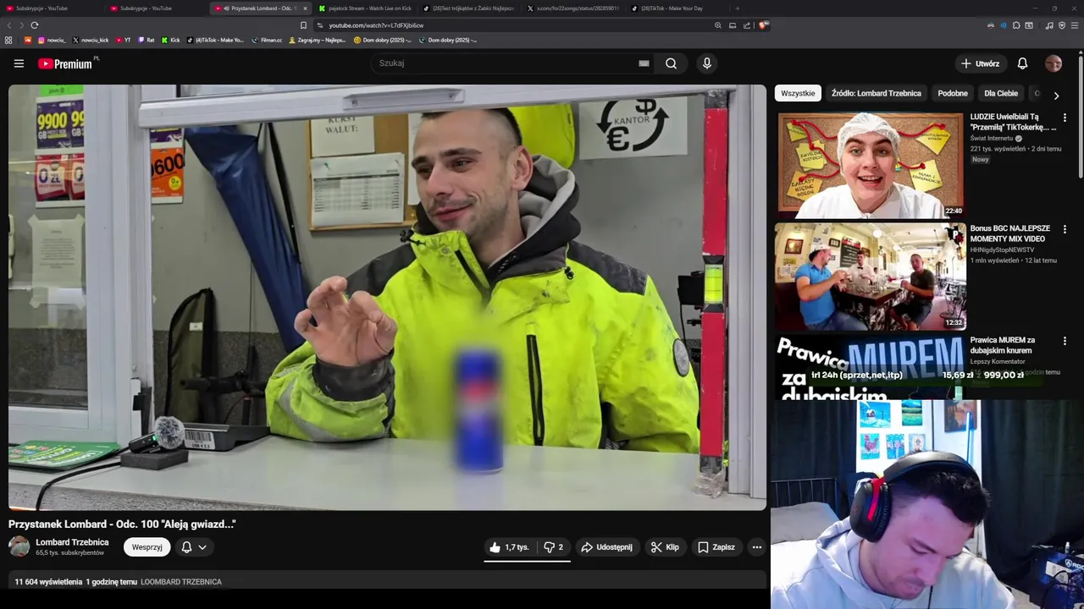Open options for Bonus BGC video
The image size is (1084, 609).
point(1065,229)
